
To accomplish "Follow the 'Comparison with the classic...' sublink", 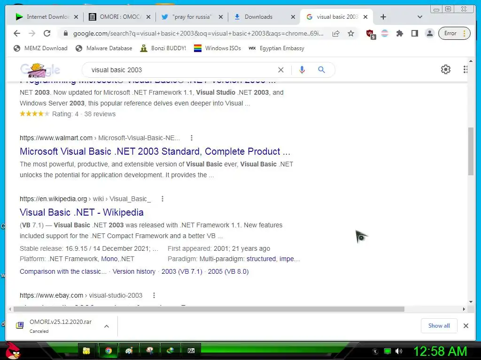I will point(63,271).
